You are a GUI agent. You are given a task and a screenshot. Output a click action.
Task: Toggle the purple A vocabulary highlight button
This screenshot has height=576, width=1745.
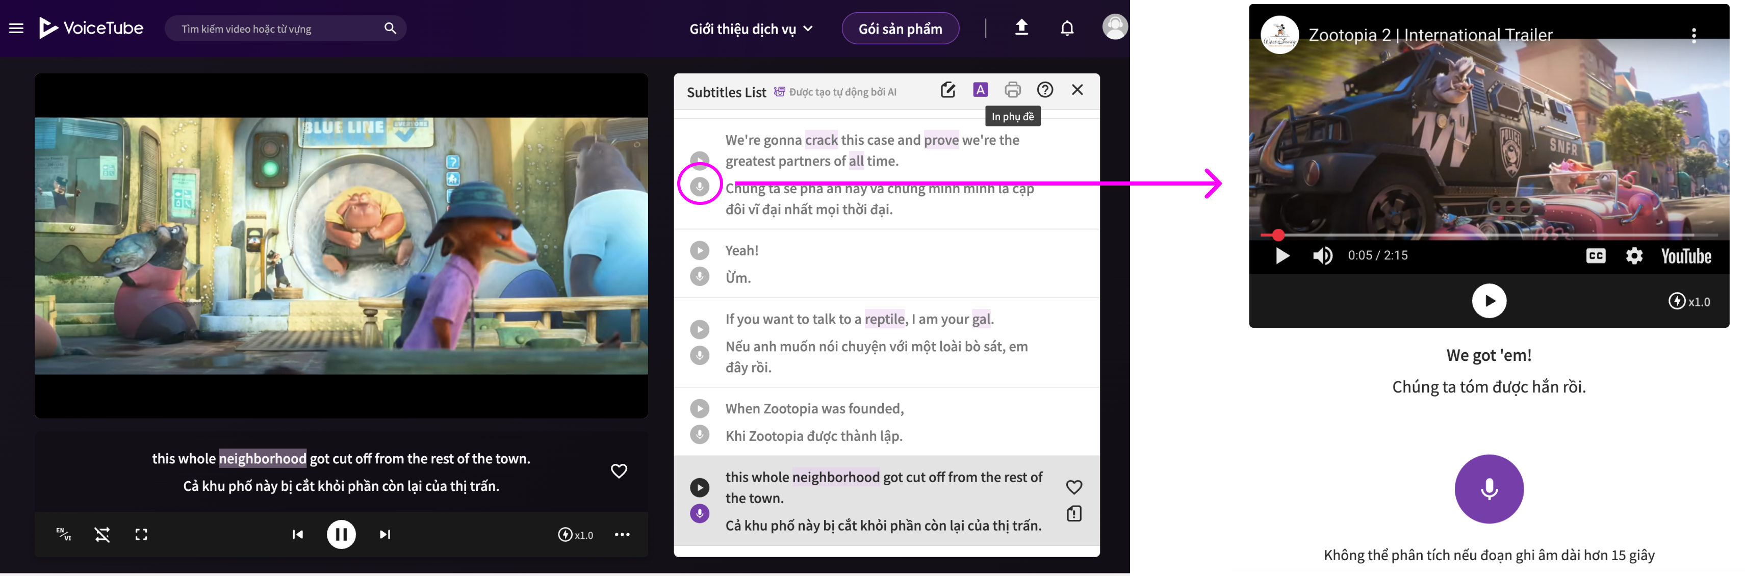tap(980, 90)
